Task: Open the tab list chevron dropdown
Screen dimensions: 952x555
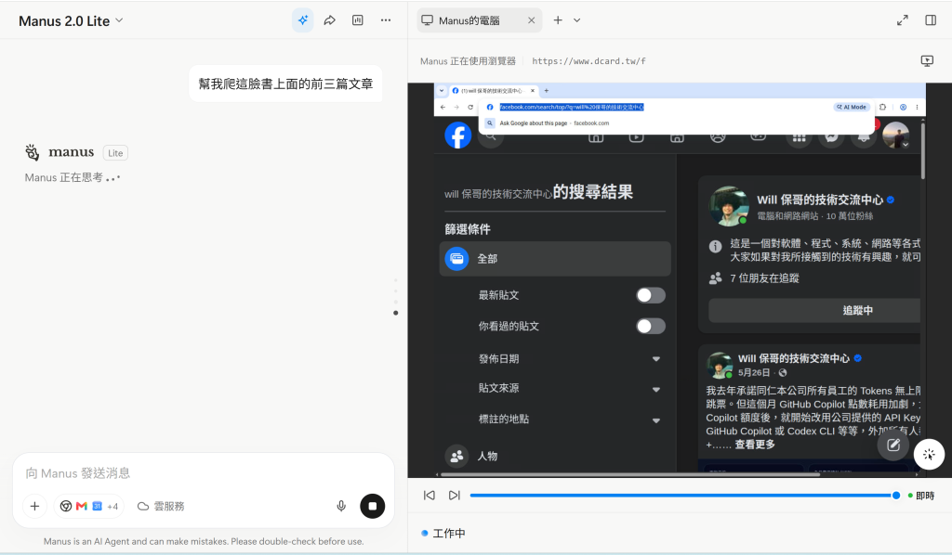Action: tap(576, 20)
